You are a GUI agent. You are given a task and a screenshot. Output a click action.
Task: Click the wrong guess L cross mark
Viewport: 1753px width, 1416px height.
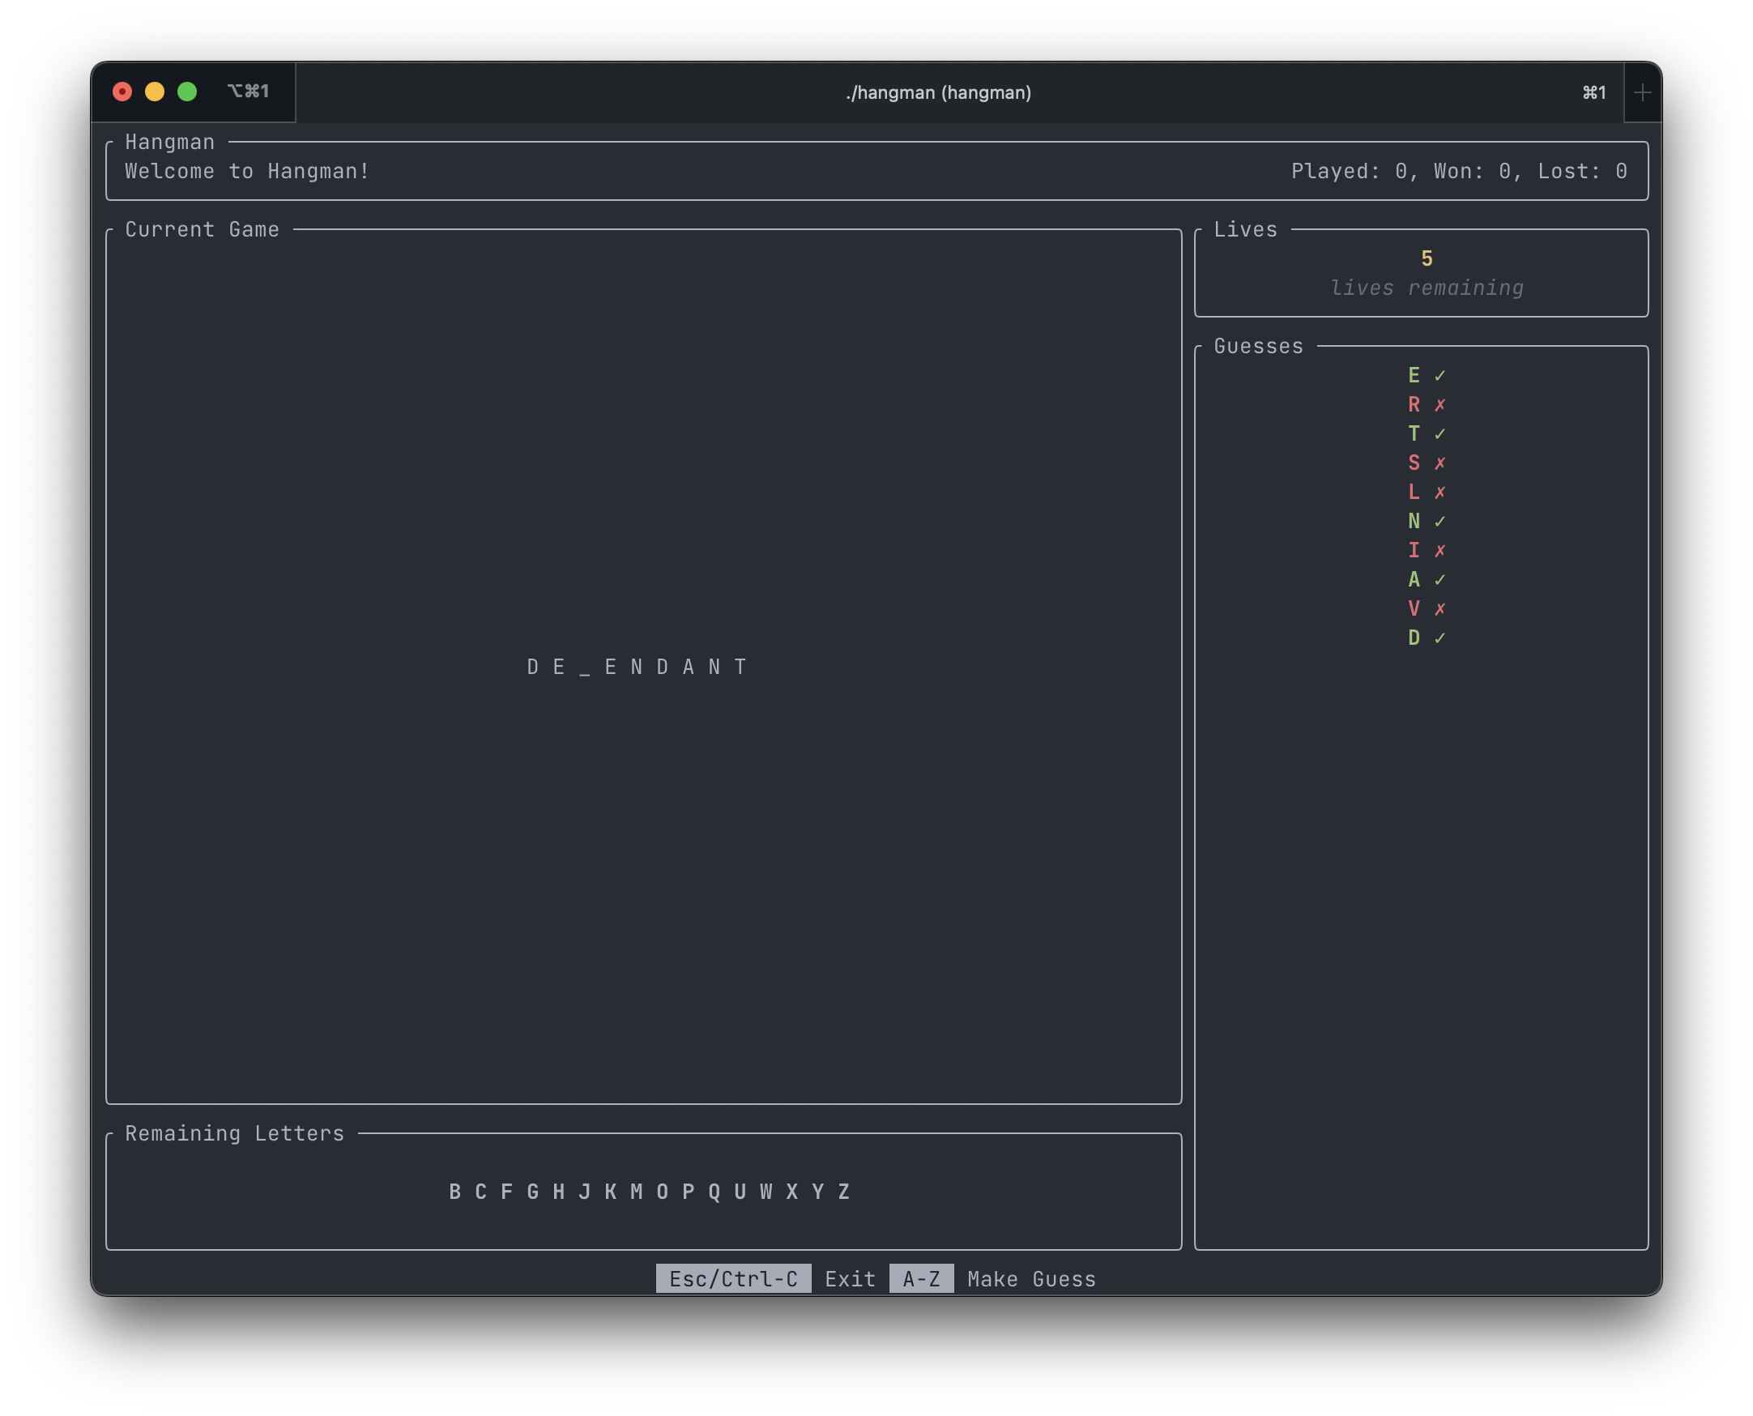tap(1440, 492)
